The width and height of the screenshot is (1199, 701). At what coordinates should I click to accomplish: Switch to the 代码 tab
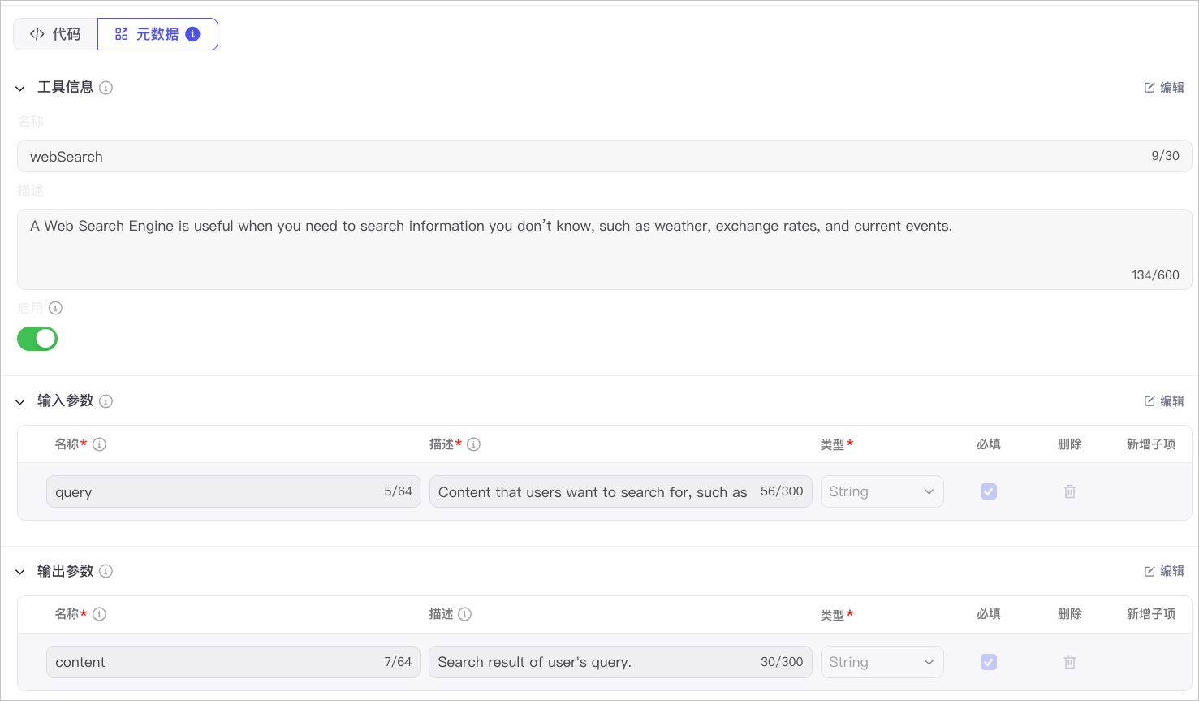[55, 34]
